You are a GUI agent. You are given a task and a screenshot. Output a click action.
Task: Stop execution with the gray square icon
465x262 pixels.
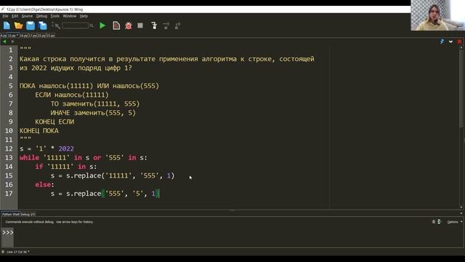pyautogui.click(x=140, y=25)
